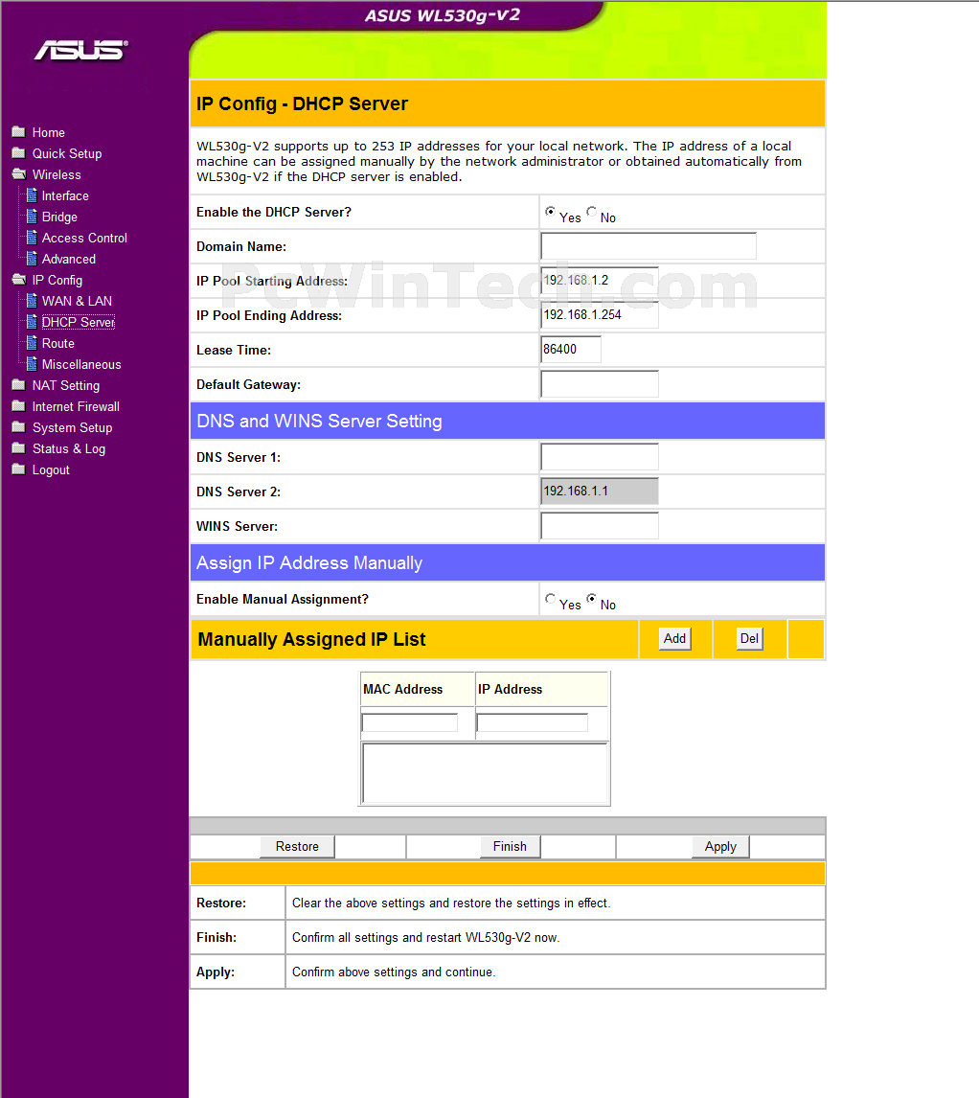Click the Quick Setup folder icon
Screen dimensions: 979x1098
coord(19,152)
